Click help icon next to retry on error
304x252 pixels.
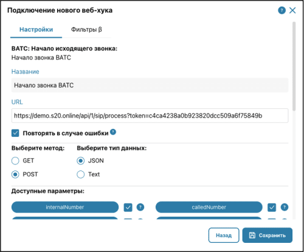tap(113, 132)
